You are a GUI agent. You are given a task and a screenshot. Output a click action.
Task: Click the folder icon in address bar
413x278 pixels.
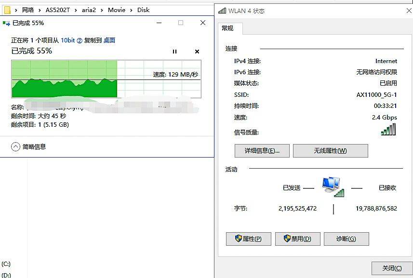[x=7, y=10]
